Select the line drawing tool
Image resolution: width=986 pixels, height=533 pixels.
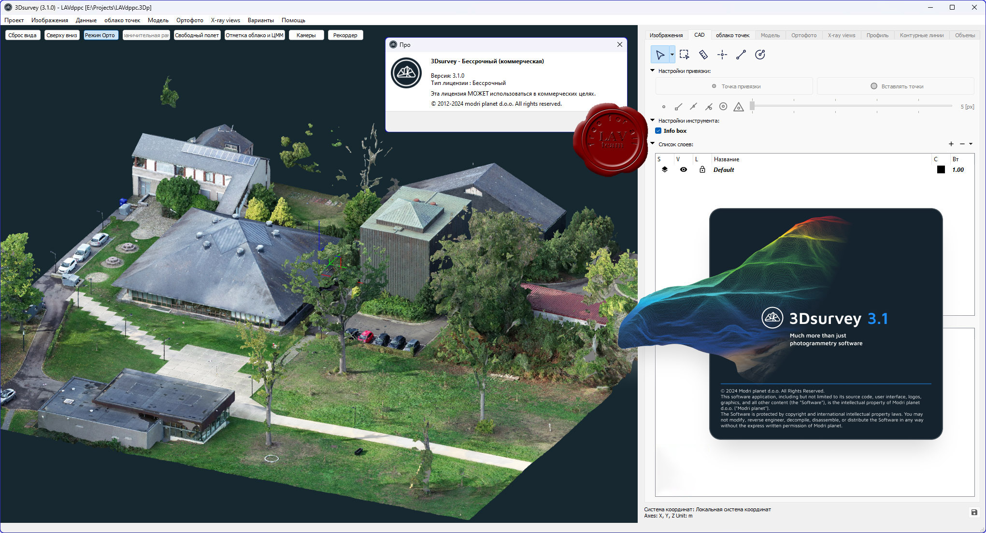(741, 55)
